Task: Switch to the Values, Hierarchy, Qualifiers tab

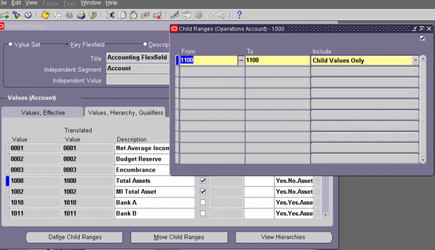Action: coord(125,113)
